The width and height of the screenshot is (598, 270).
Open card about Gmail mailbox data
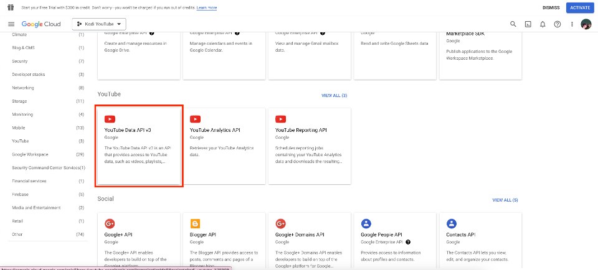coord(310,55)
